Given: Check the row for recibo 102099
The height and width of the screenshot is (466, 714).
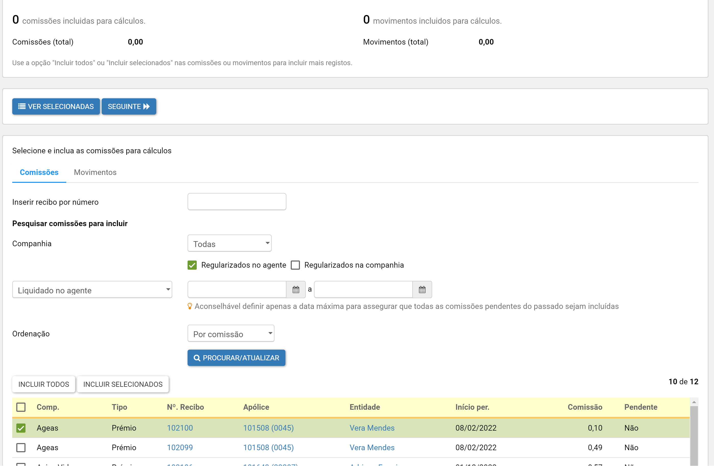Looking at the screenshot, I should coord(21,447).
